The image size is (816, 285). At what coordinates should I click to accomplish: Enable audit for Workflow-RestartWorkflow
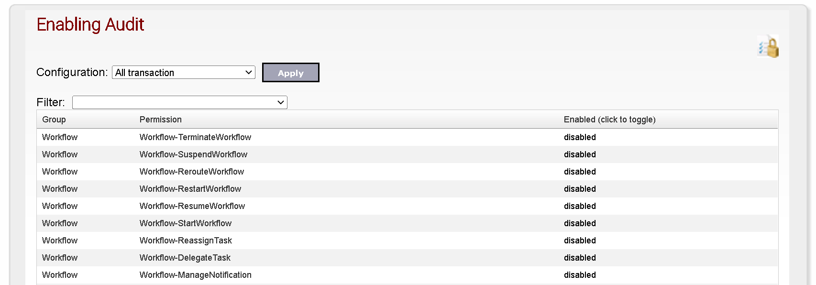pyautogui.click(x=580, y=189)
